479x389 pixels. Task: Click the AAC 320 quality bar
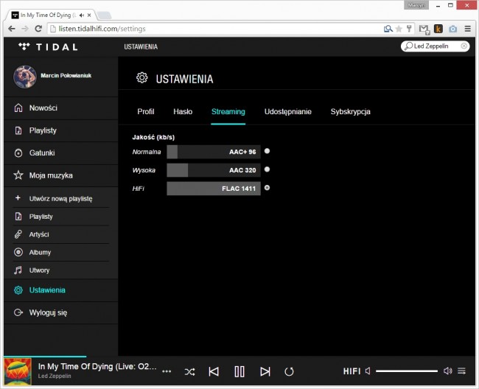point(214,170)
